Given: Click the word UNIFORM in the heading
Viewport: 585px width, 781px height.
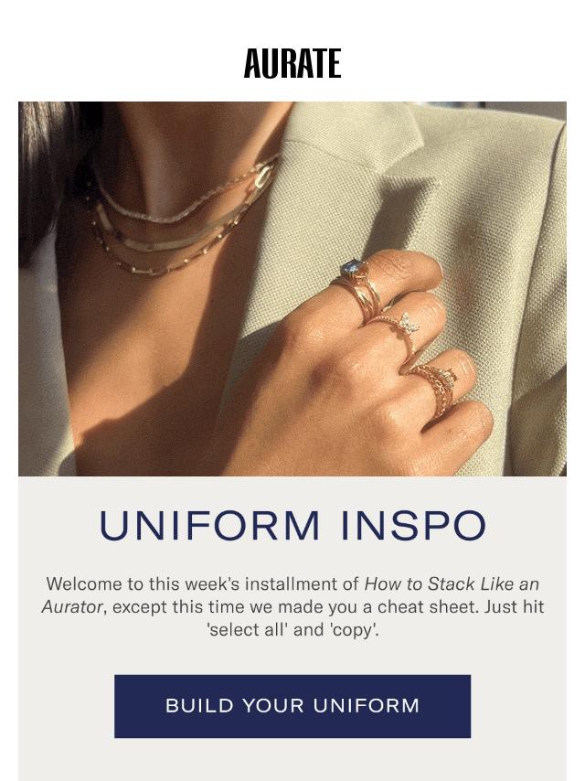Looking at the screenshot, I should click(x=209, y=525).
